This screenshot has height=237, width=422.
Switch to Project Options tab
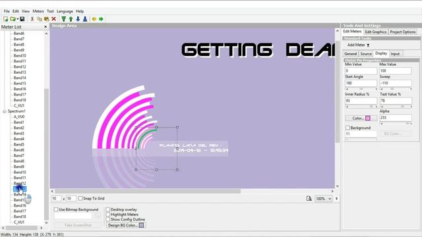coord(403,32)
